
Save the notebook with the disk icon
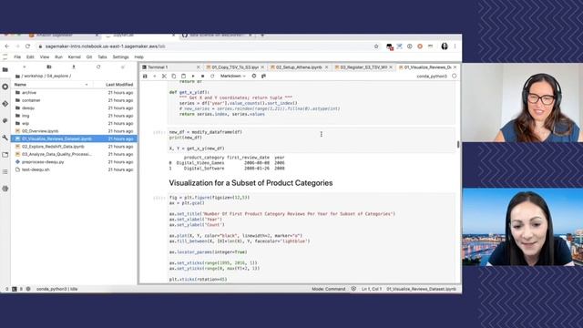tap(145, 77)
